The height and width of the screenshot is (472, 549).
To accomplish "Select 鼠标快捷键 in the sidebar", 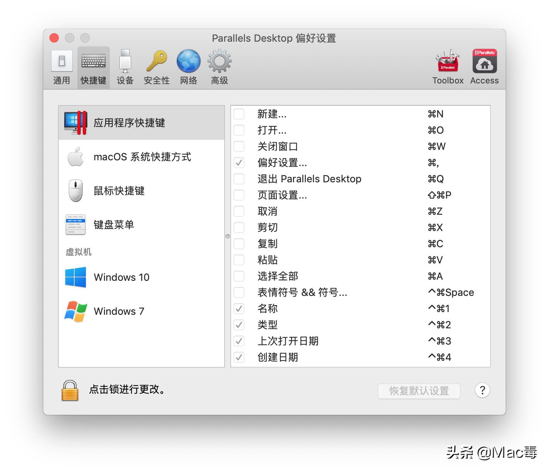I will click(142, 191).
